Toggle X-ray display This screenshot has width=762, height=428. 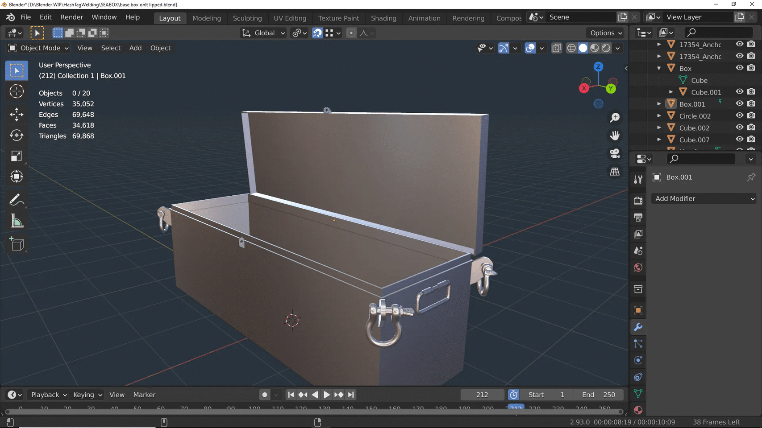(x=556, y=48)
